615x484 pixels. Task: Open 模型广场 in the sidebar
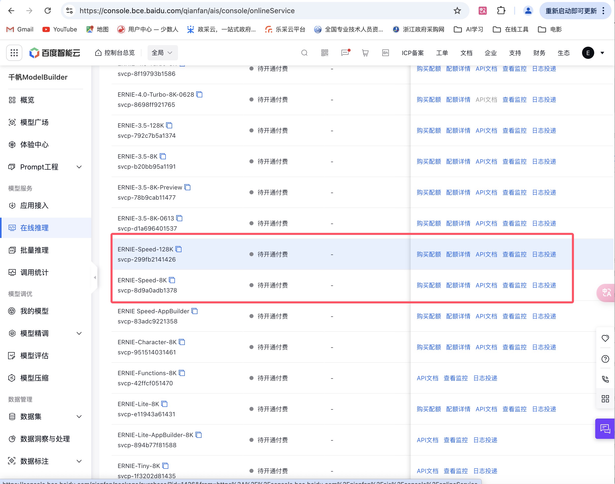click(34, 122)
